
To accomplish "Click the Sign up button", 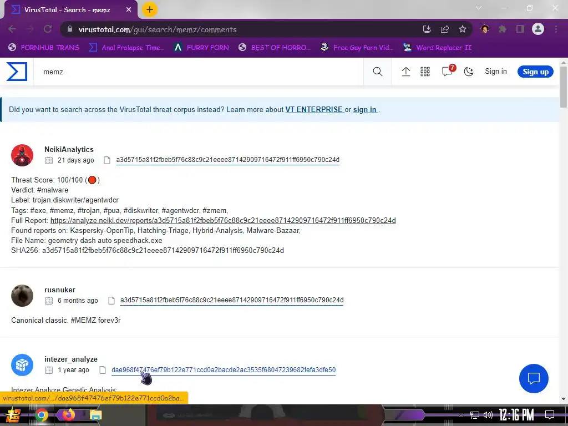I will point(535,72).
